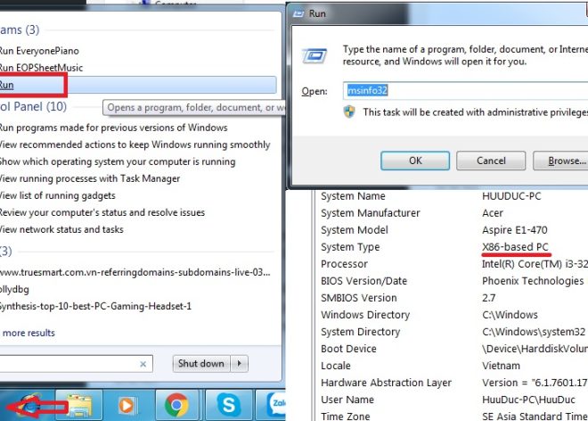Open Synthesis-top-10-best-PC-Gaming-Headset-1 result

pyautogui.click(x=95, y=306)
